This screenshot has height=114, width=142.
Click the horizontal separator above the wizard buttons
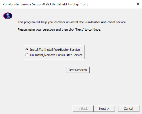coord(71,101)
